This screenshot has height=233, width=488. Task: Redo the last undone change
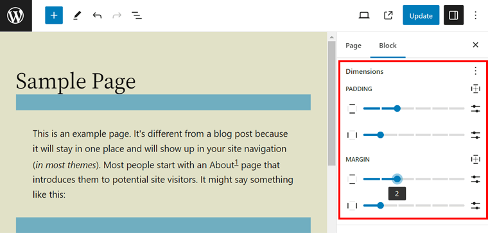(117, 15)
